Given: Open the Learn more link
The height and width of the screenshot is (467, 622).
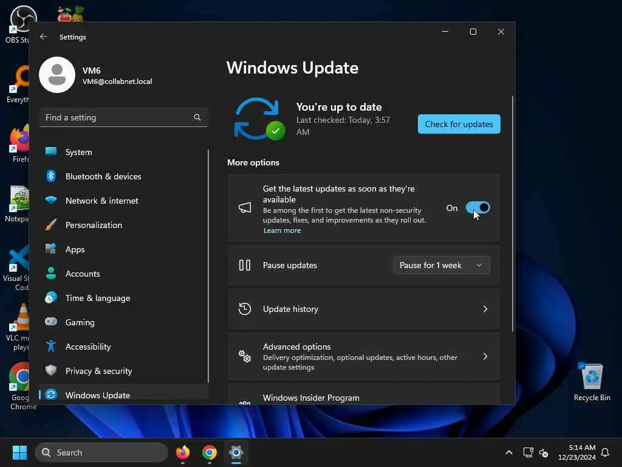Looking at the screenshot, I should tap(282, 230).
